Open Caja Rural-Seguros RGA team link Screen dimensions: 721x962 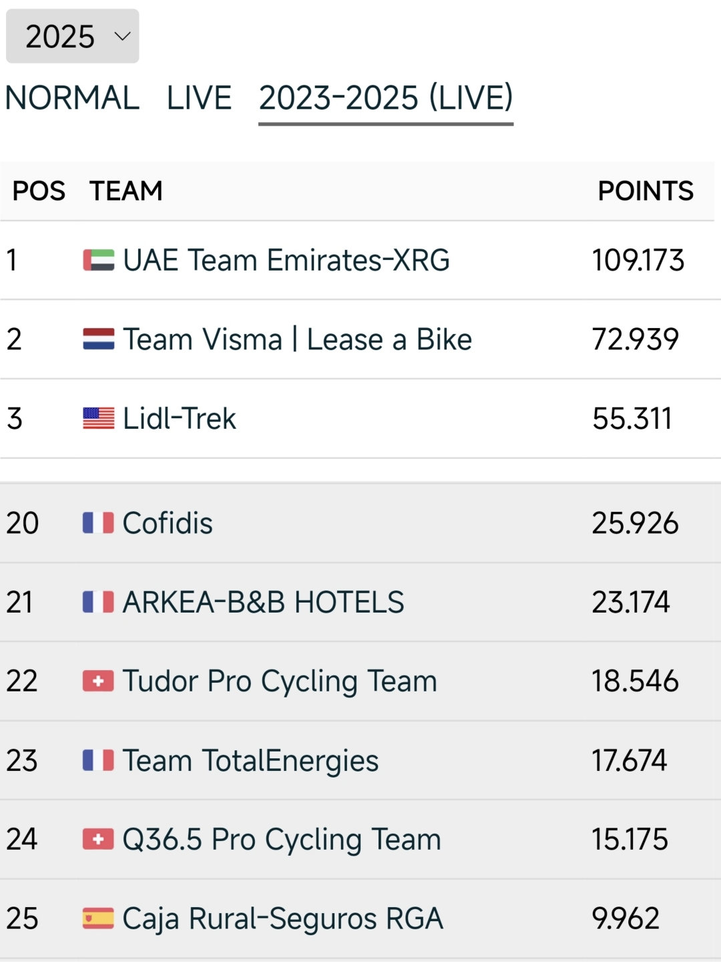click(x=283, y=919)
